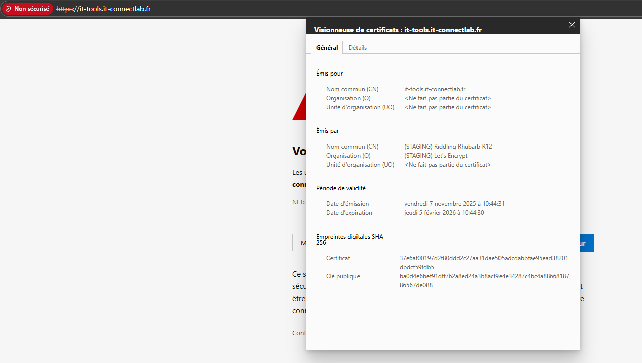Select the Général tab
Screen dimensions: 642x363
coord(326,47)
